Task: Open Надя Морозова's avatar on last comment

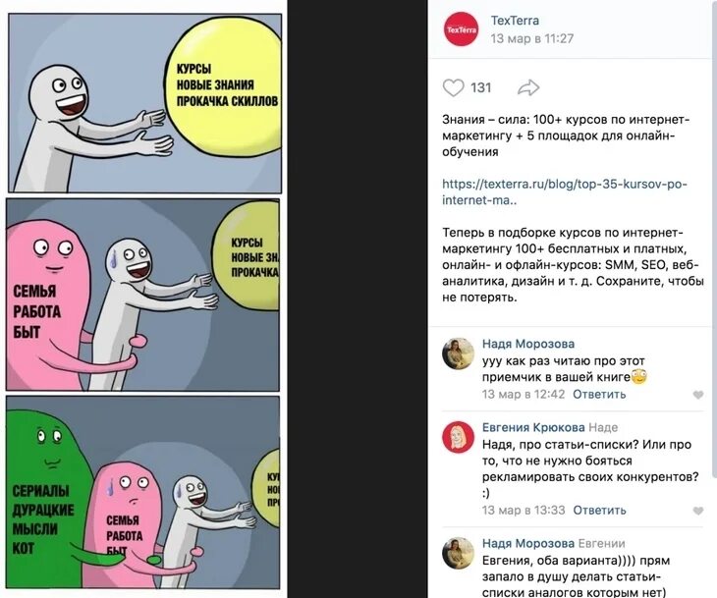Action: coord(458,553)
